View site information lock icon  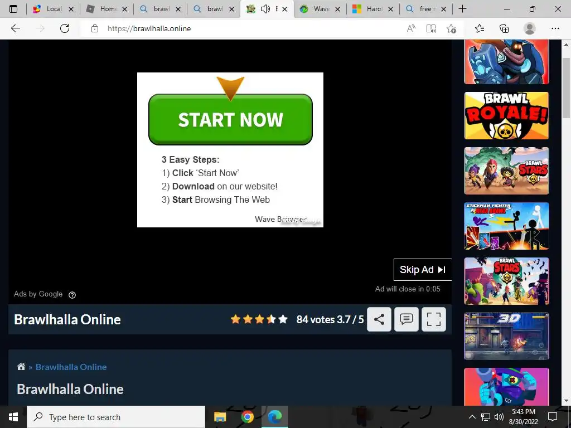(x=95, y=28)
